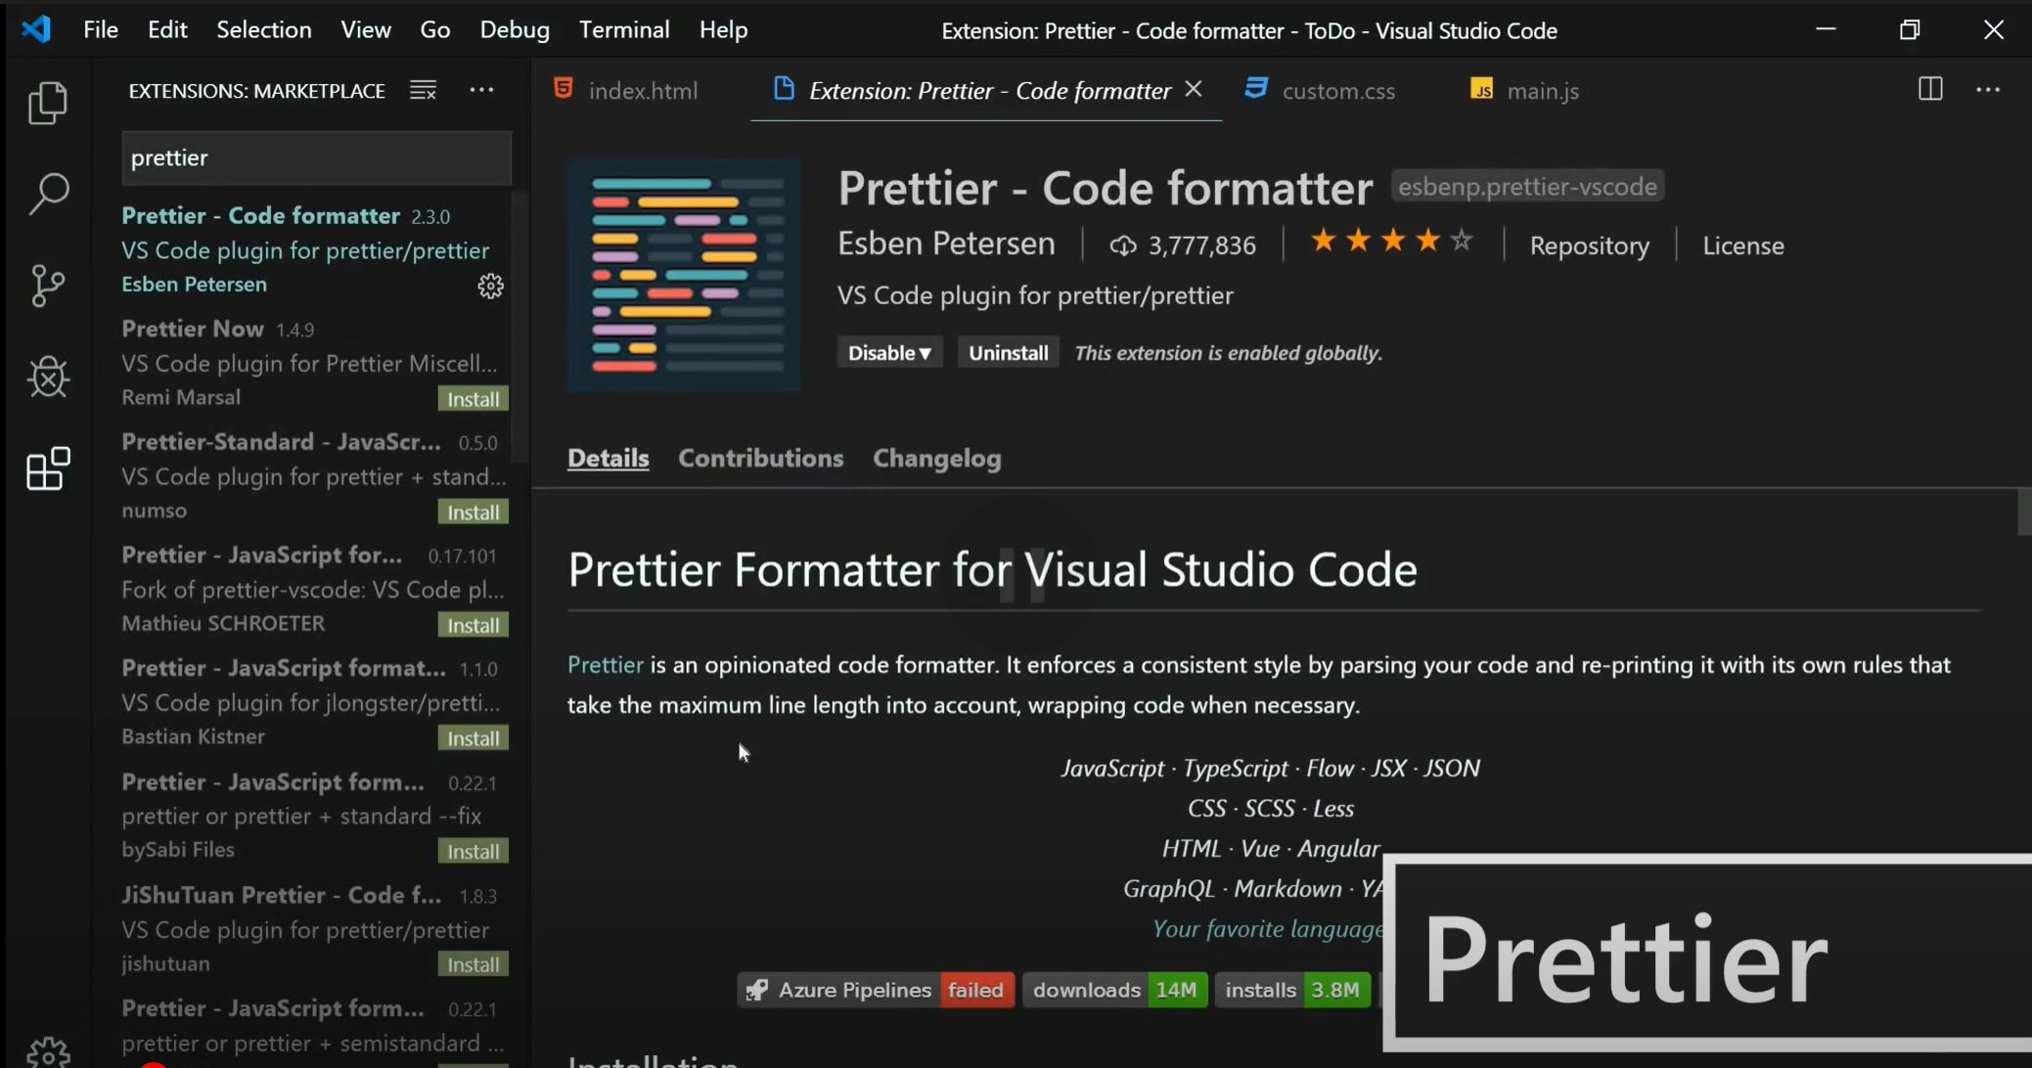
Task: Install the Prettier Now extension
Action: pyautogui.click(x=473, y=399)
